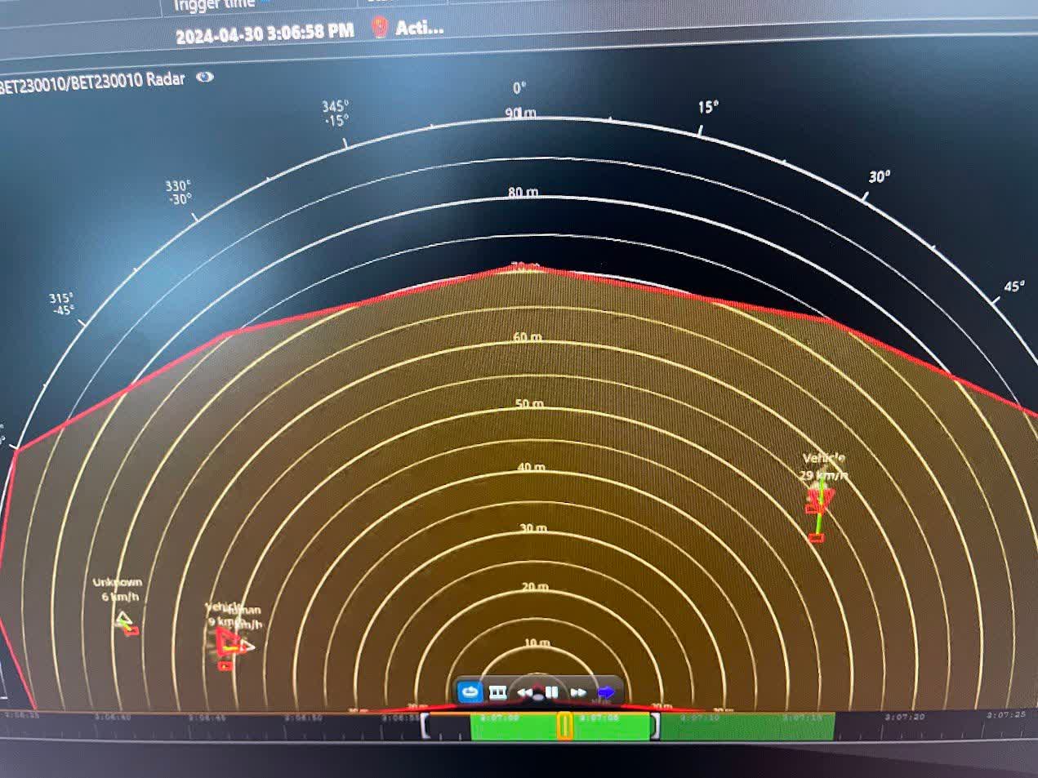Click the 3:07:20 timeline time label
Screen dimensions: 1038x778
click(905, 717)
